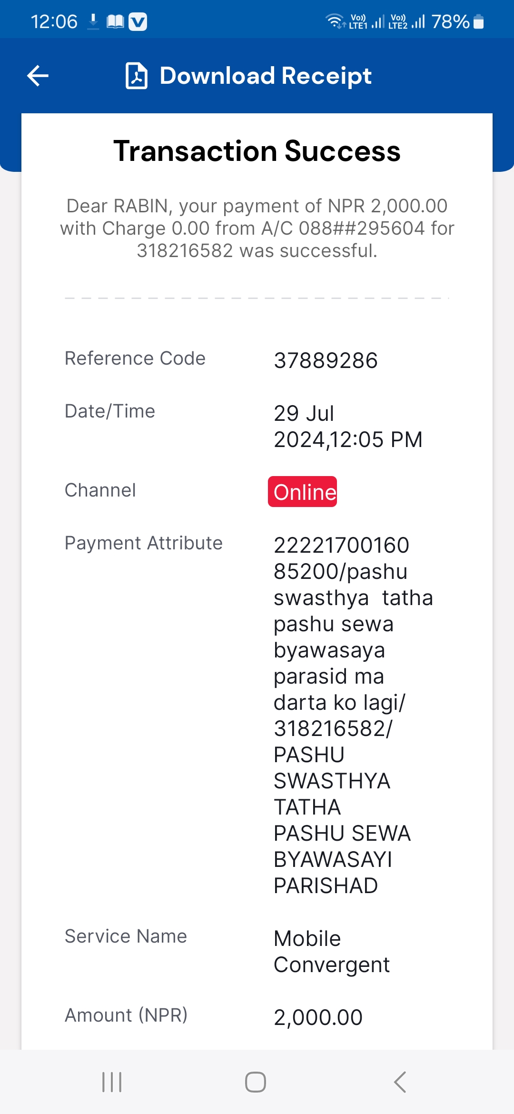Viewport: 514px width, 1114px height.
Task: Select reference code 37889286
Action: pos(326,360)
